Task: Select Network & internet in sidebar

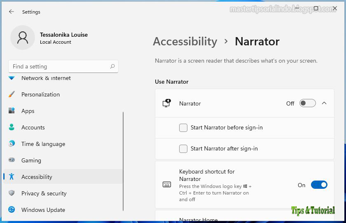Action: [x=46, y=78]
